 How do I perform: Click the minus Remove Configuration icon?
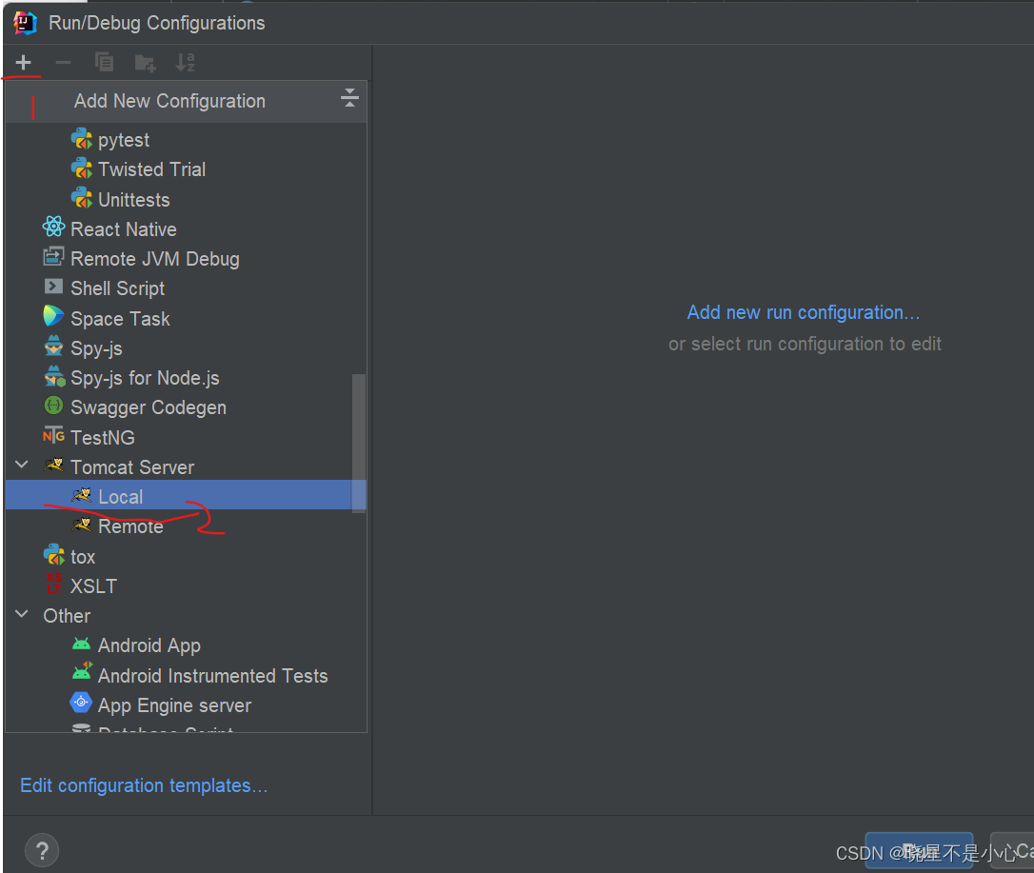click(x=63, y=63)
